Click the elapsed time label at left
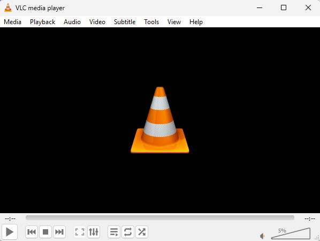This screenshot has height=241, width=320. coord(10,219)
